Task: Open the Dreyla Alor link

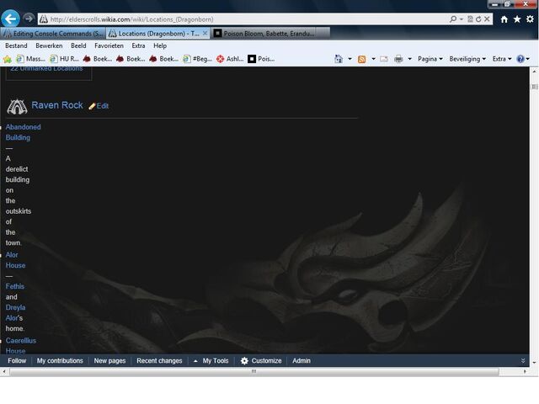Action: tap(15, 312)
